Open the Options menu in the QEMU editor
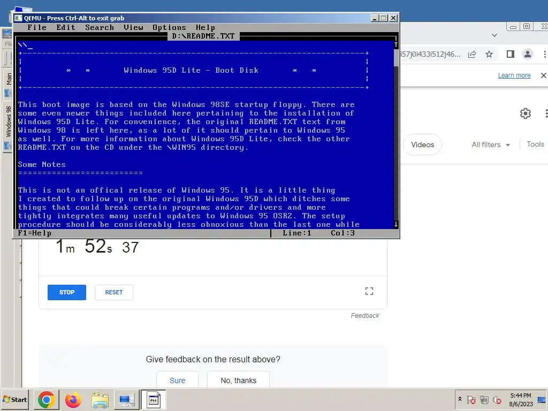This screenshot has height=411, width=548. click(169, 27)
